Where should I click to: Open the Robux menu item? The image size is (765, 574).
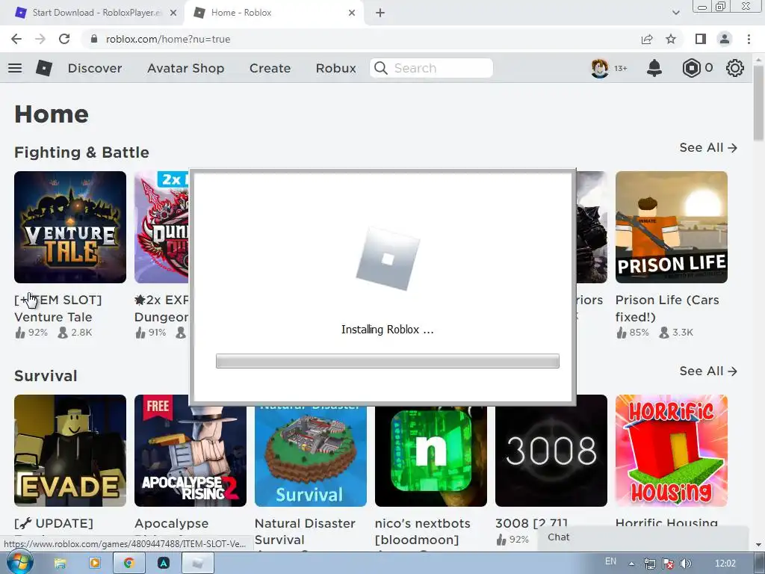pyautogui.click(x=335, y=68)
